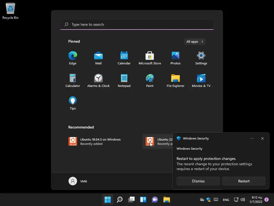Viewport: 274px width, 206px height.
Task: Open taskbar Search magnifier
Action: tap(120, 200)
